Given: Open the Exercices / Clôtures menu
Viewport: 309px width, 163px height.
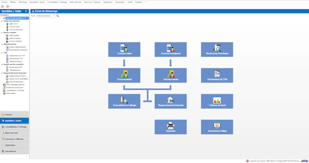Looking at the screenshot, I should point(92,2).
